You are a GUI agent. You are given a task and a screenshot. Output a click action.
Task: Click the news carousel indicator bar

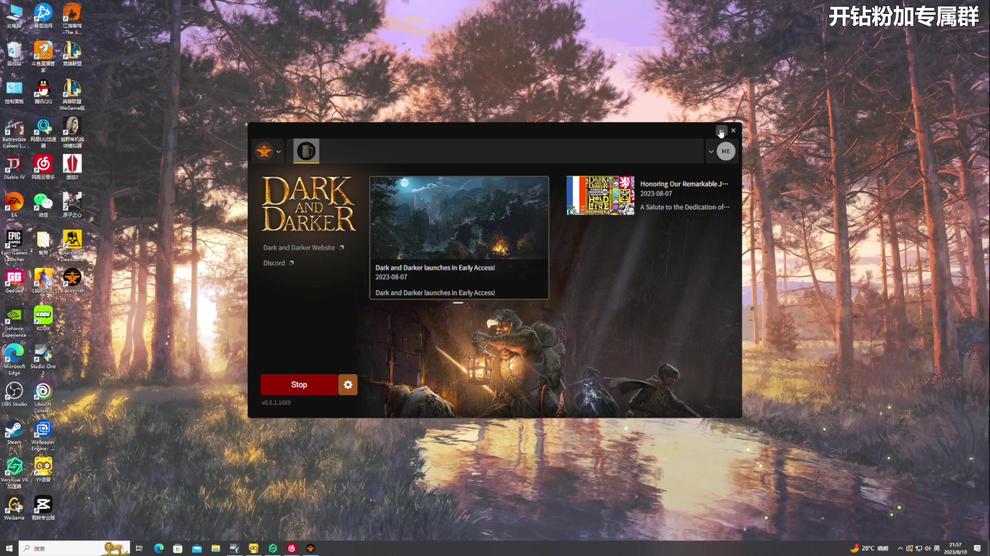point(458,303)
